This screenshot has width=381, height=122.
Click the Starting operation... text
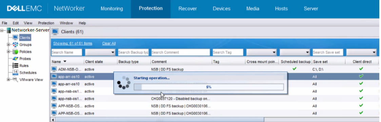pyautogui.click(x=152, y=78)
